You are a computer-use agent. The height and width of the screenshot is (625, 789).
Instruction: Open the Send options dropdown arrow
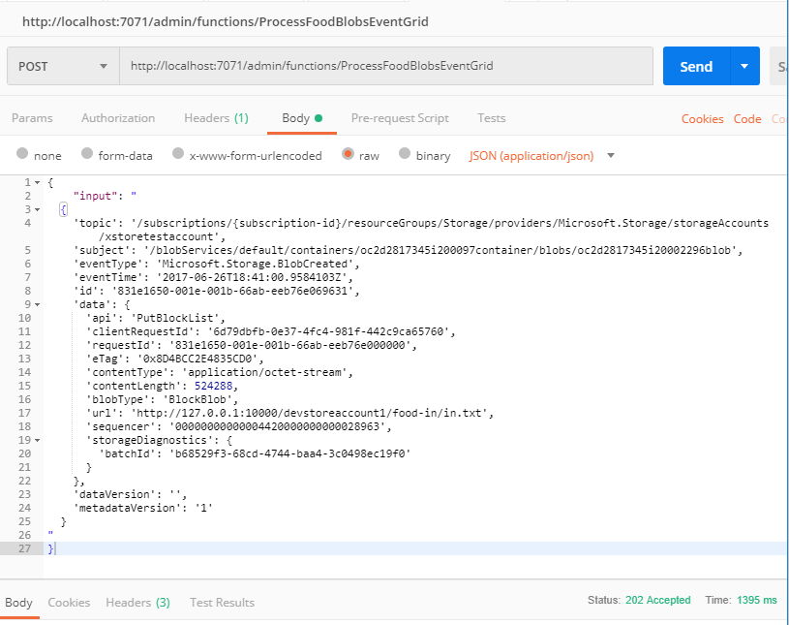point(743,65)
